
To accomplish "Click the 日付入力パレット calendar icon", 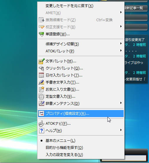I will 41,75.
